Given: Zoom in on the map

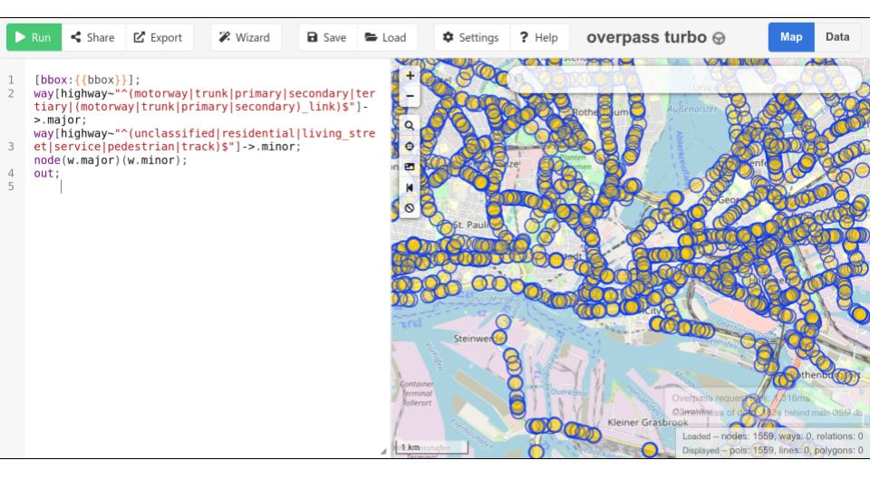Looking at the screenshot, I should tap(410, 75).
